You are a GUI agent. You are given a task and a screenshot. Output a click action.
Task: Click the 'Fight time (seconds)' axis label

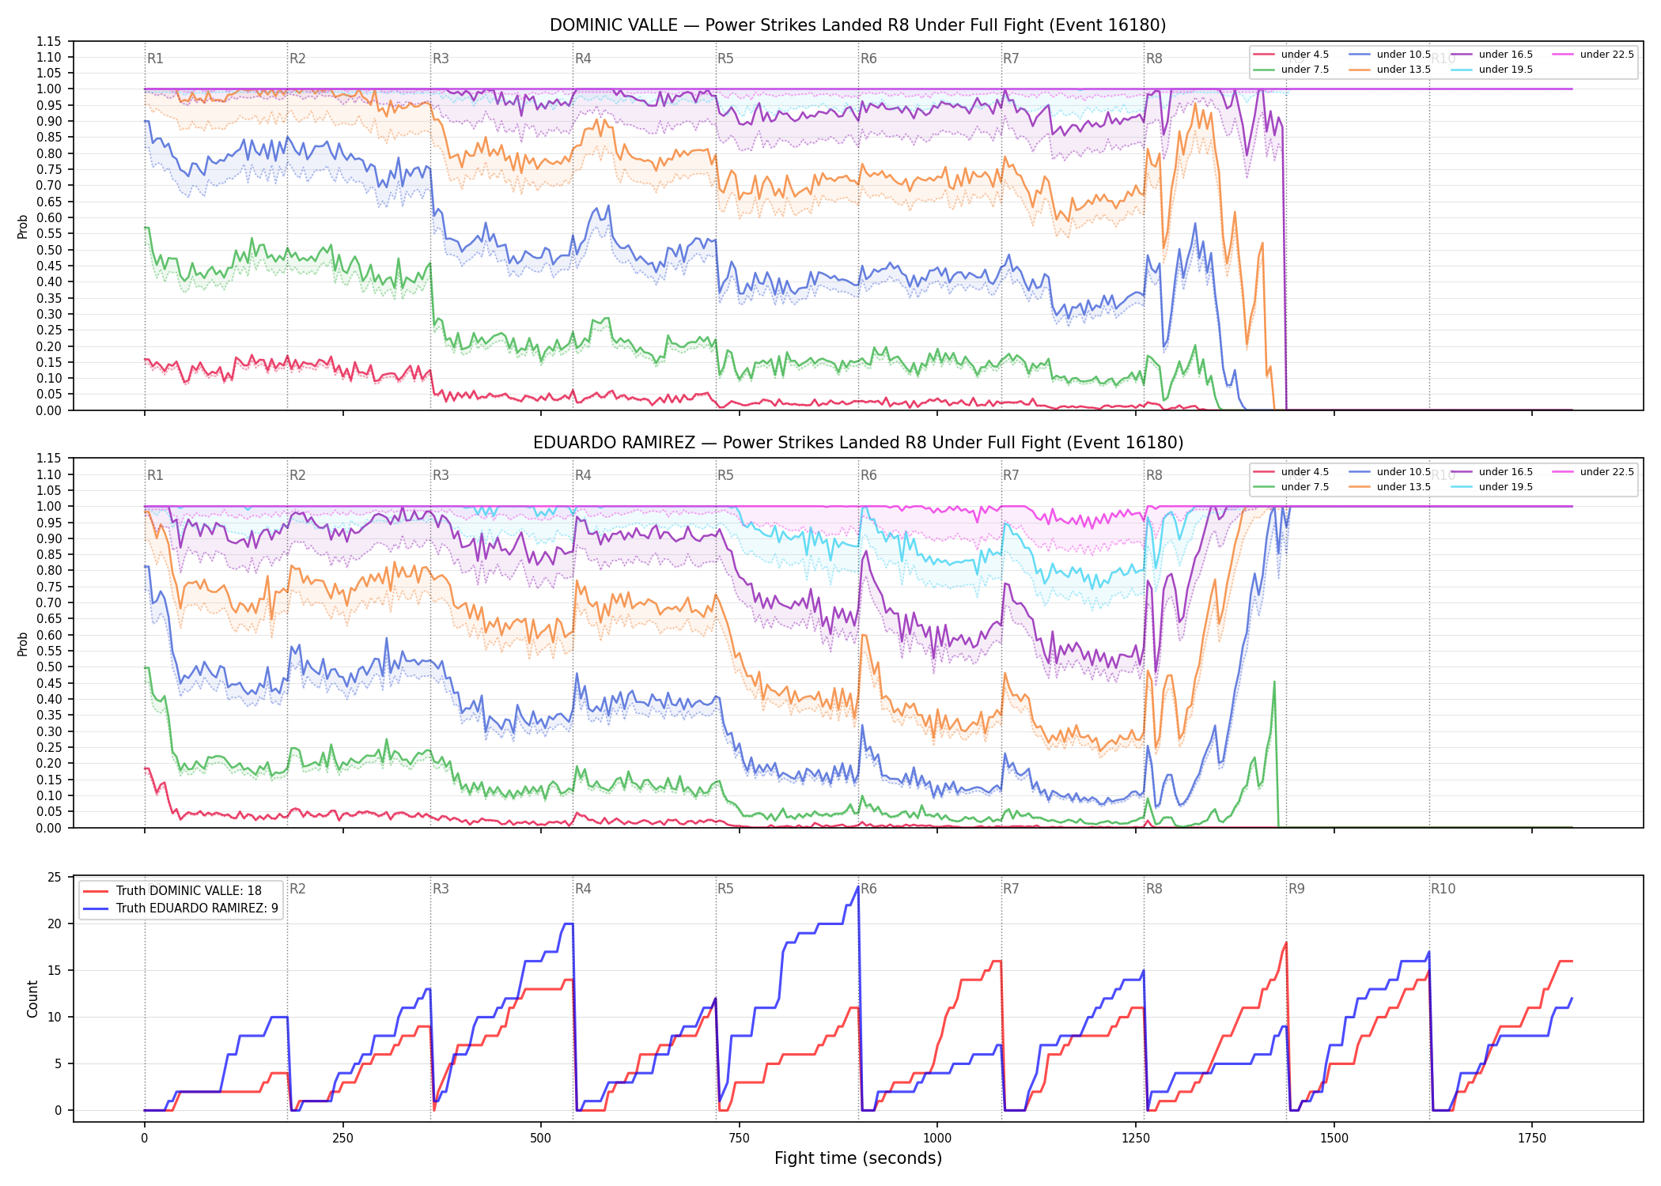pos(857,1158)
